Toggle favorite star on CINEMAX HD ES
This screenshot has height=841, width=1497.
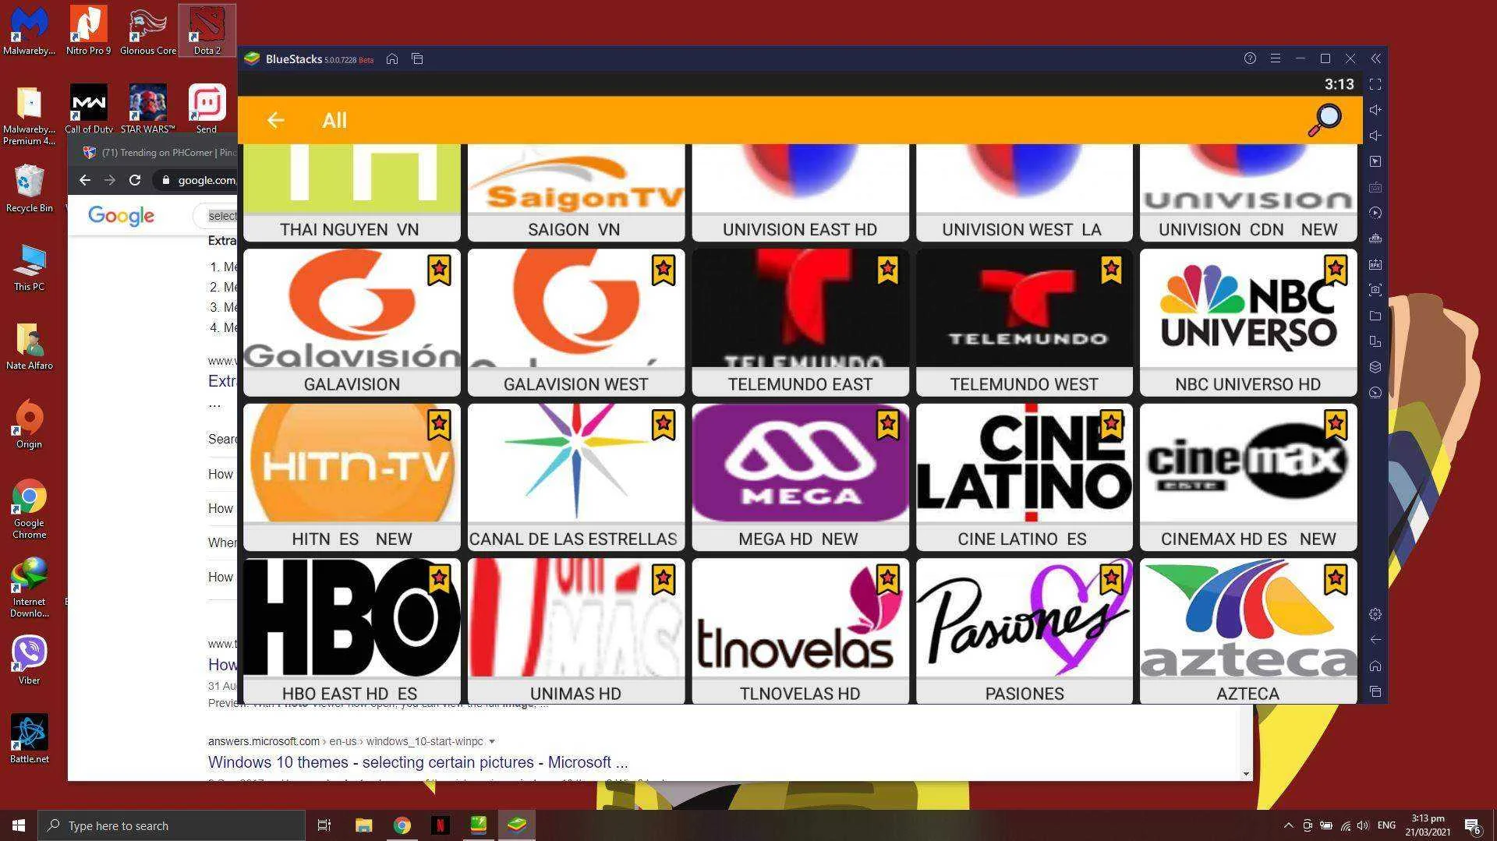(x=1336, y=425)
